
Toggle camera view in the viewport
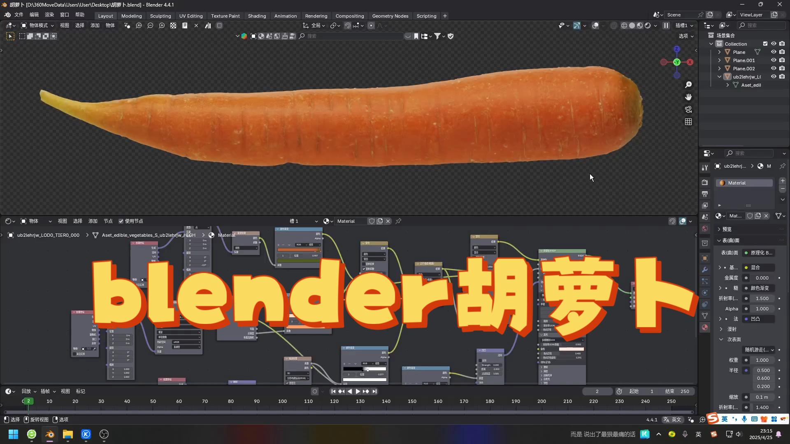coord(688,109)
